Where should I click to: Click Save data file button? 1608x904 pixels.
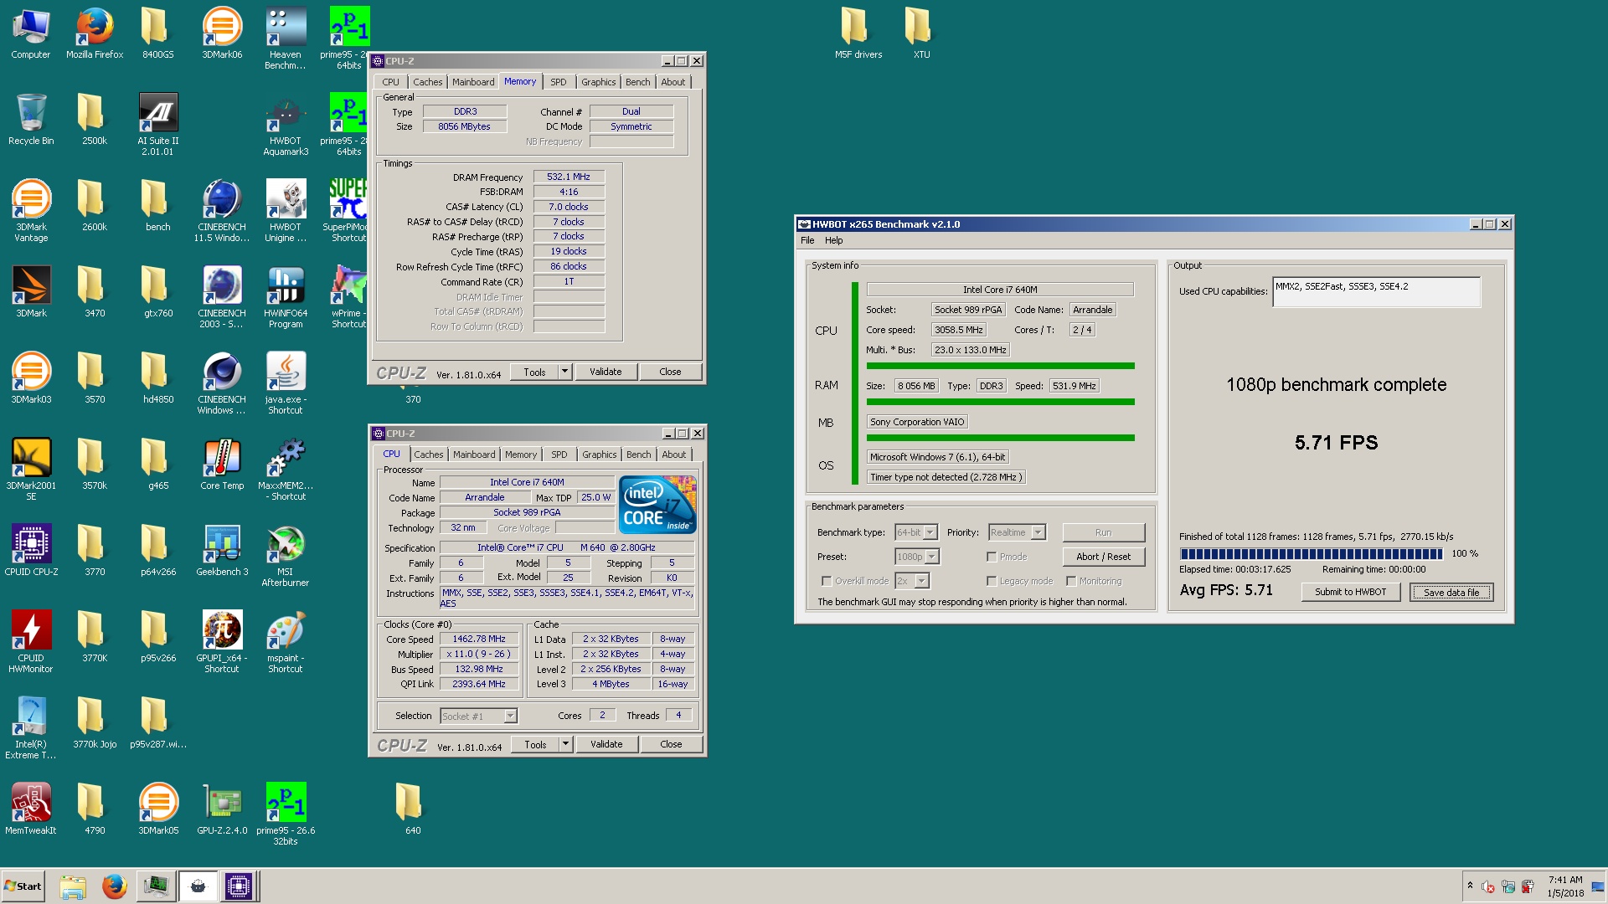[1451, 592]
